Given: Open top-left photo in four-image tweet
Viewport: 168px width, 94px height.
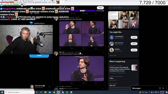Looking at the screenshot, I should pos(70,27).
